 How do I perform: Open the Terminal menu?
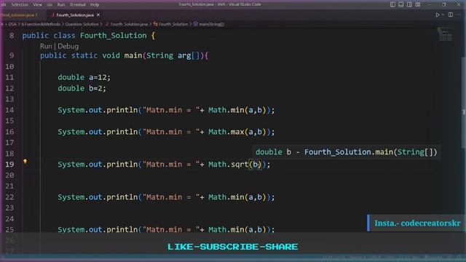tap(78, 5)
